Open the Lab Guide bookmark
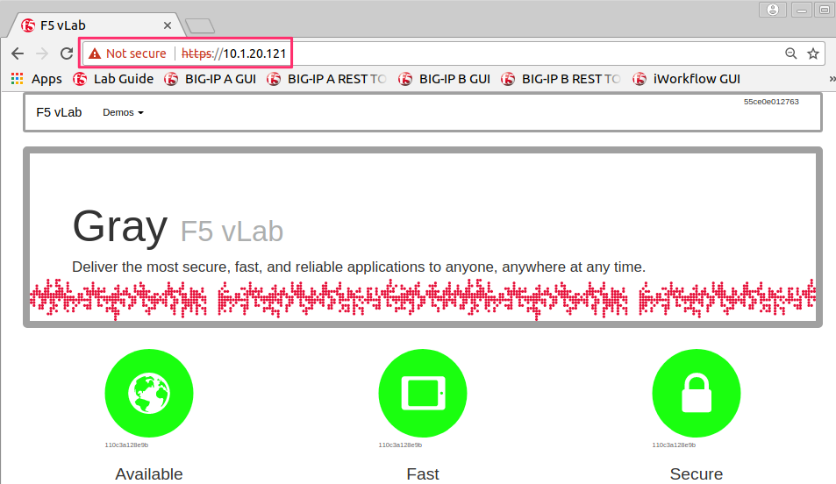Screen dimensions: 836x484 point(113,79)
